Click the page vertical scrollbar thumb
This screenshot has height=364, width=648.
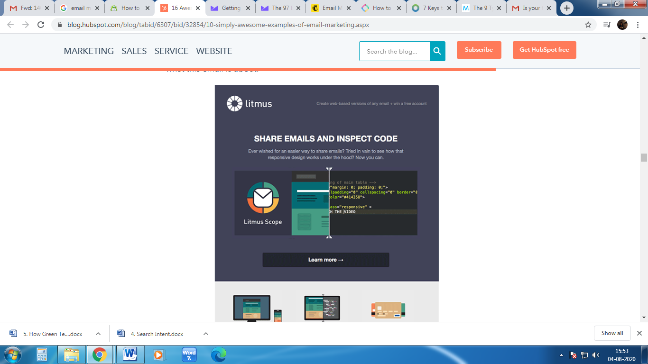(644, 158)
